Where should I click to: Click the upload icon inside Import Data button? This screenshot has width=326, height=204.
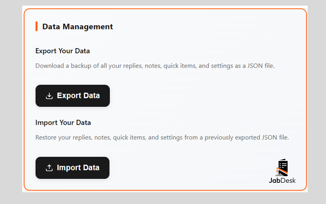(49, 168)
